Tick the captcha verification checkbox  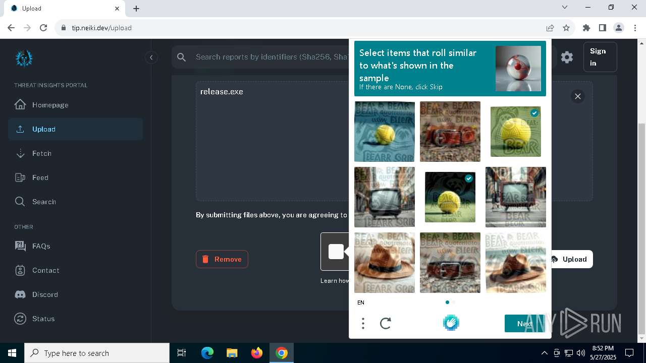[336, 252]
